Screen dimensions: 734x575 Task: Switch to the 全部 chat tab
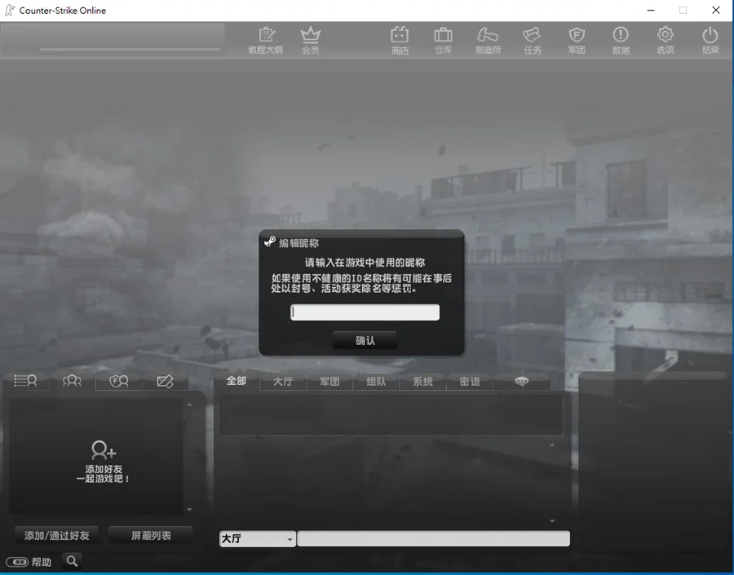point(237,381)
